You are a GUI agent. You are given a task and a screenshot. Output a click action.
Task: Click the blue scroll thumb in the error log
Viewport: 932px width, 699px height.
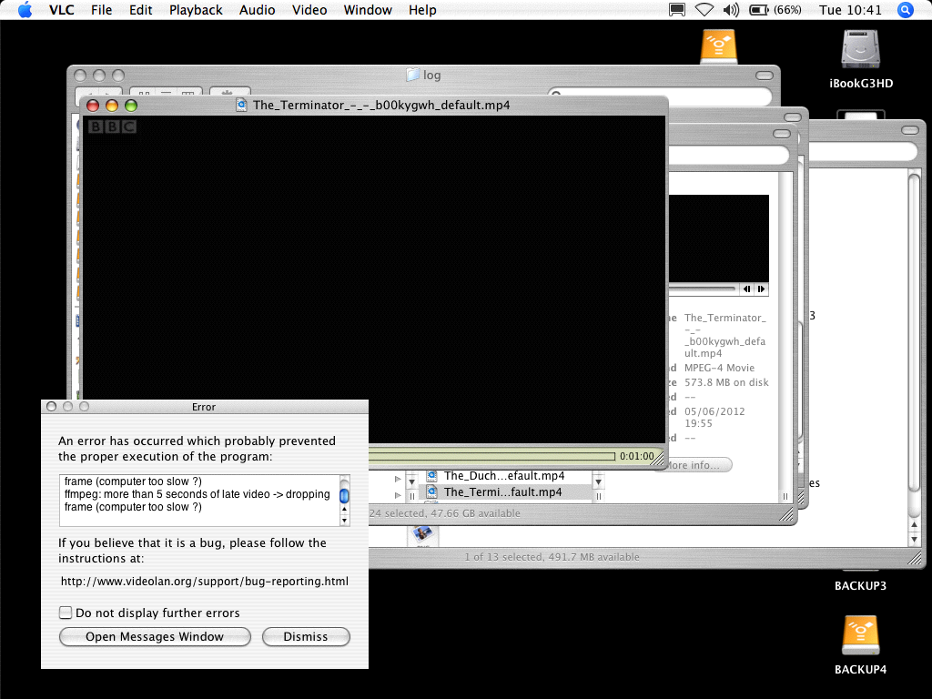[344, 496]
